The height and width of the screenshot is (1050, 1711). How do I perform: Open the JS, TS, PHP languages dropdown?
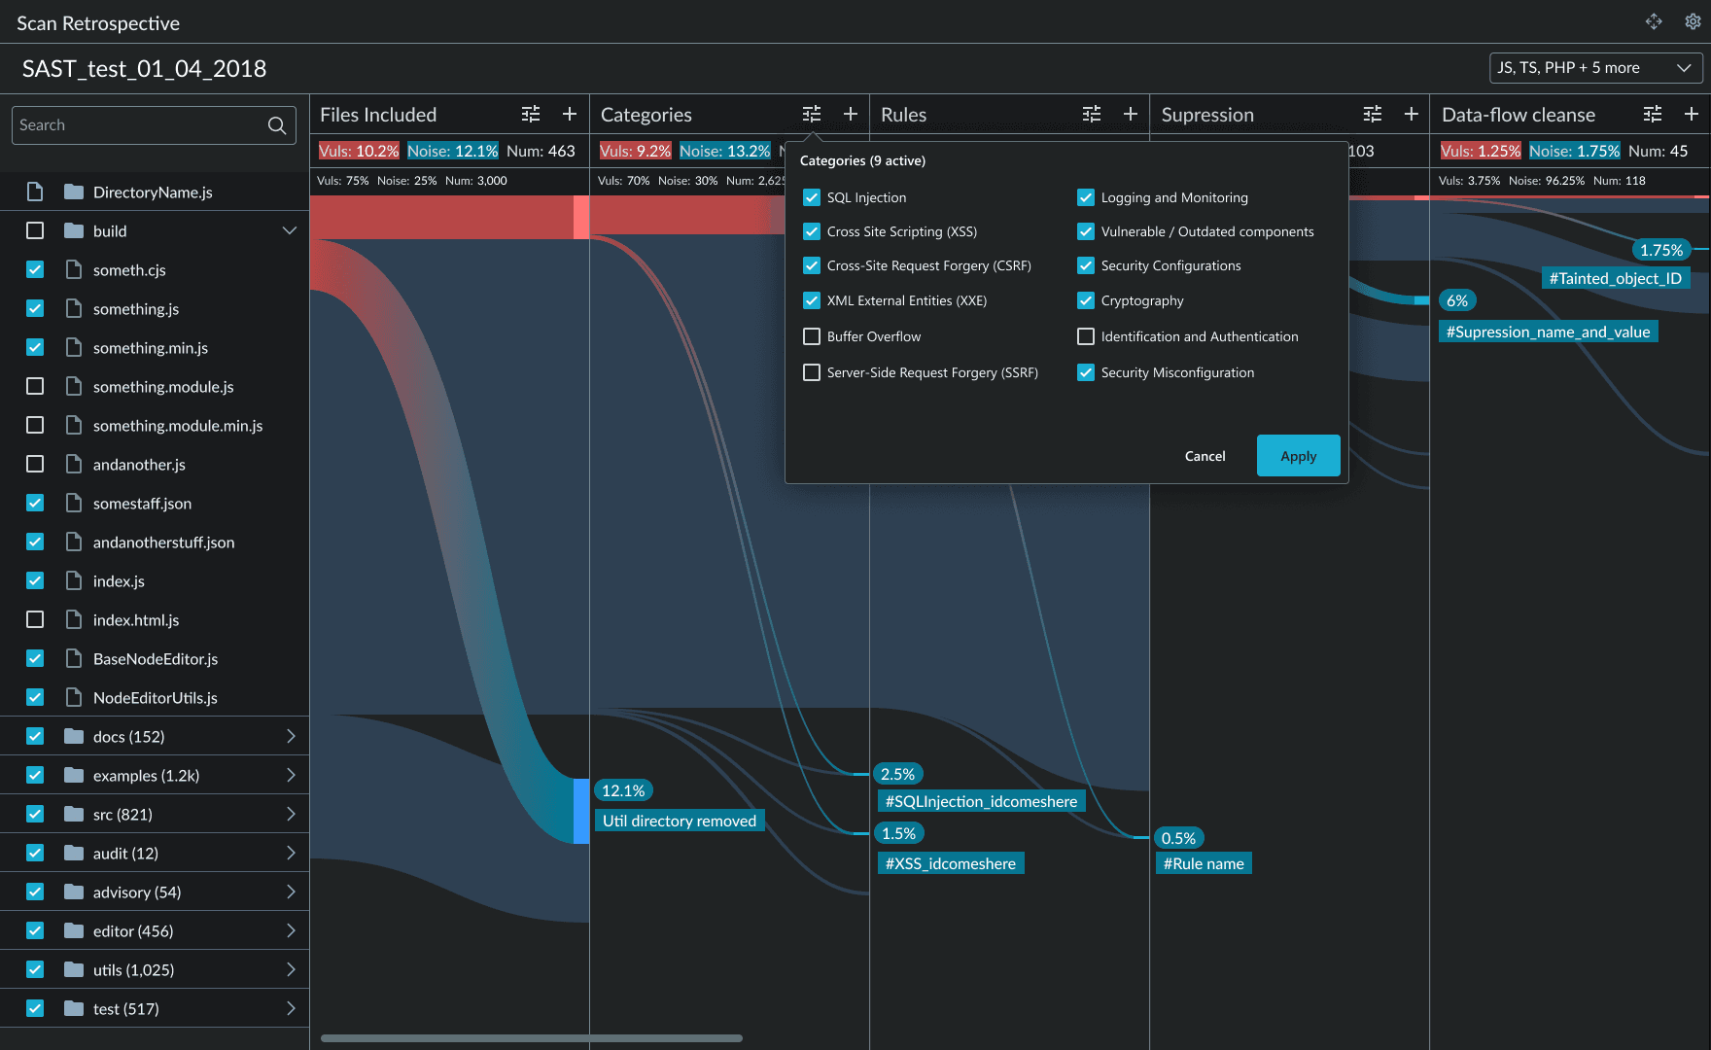click(x=1595, y=67)
